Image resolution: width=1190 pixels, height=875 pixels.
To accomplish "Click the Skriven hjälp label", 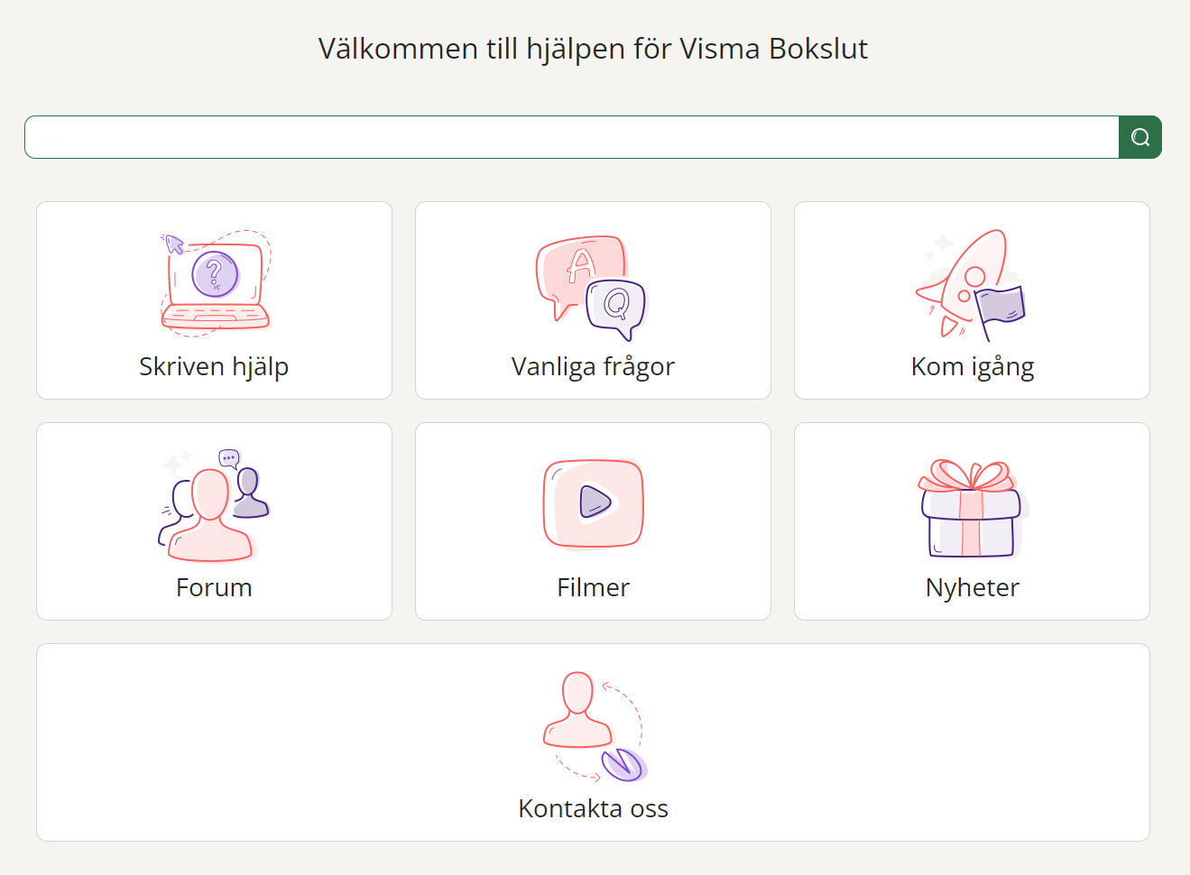I will [x=214, y=366].
